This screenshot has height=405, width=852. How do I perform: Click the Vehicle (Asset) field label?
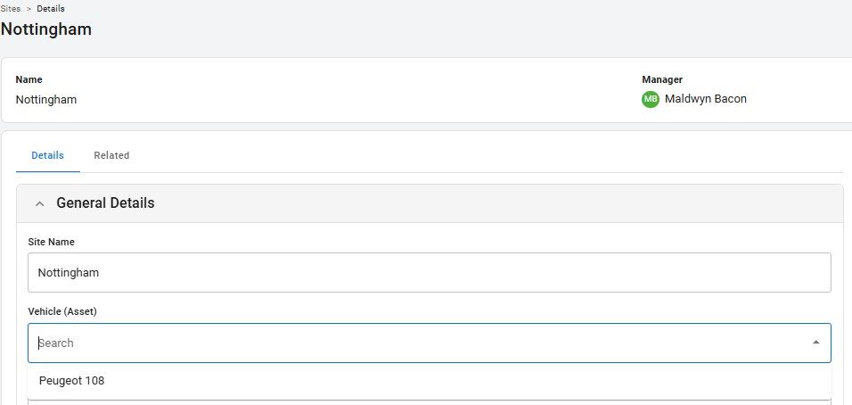point(62,311)
